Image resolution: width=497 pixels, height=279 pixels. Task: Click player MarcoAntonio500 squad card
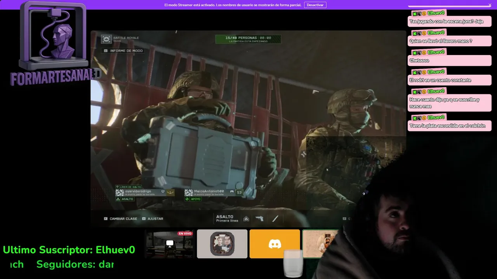[214, 193]
